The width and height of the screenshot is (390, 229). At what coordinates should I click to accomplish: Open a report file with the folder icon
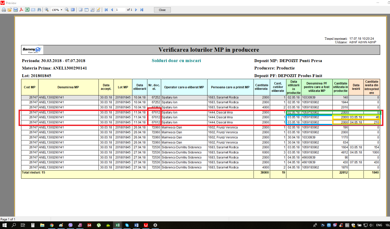point(9,10)
